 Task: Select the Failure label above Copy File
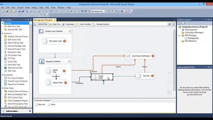[145, 67]
